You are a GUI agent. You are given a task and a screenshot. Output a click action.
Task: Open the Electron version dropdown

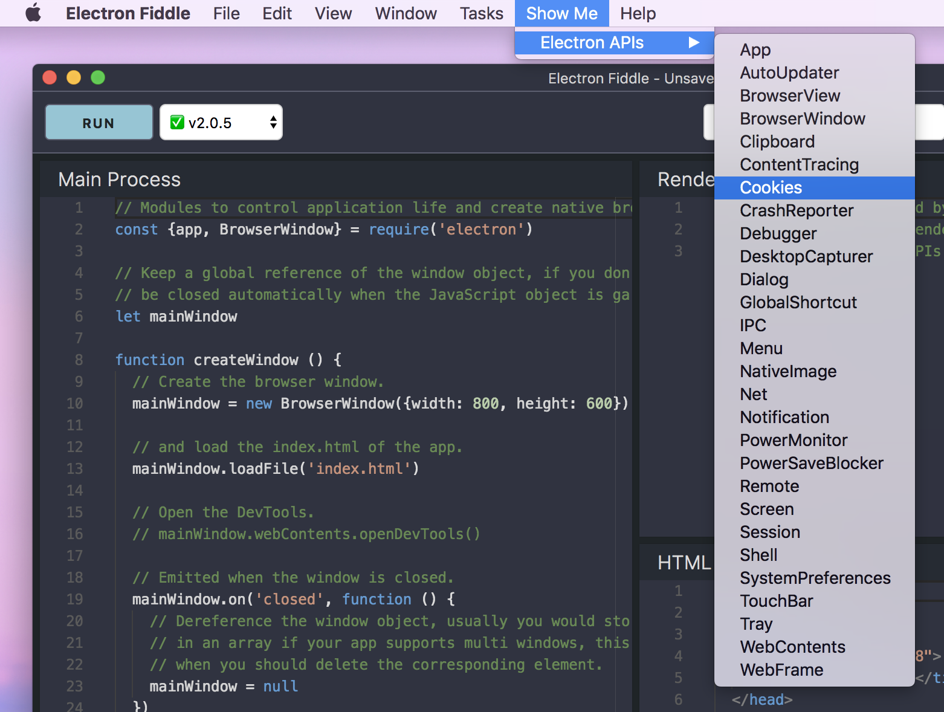[221, 122]
